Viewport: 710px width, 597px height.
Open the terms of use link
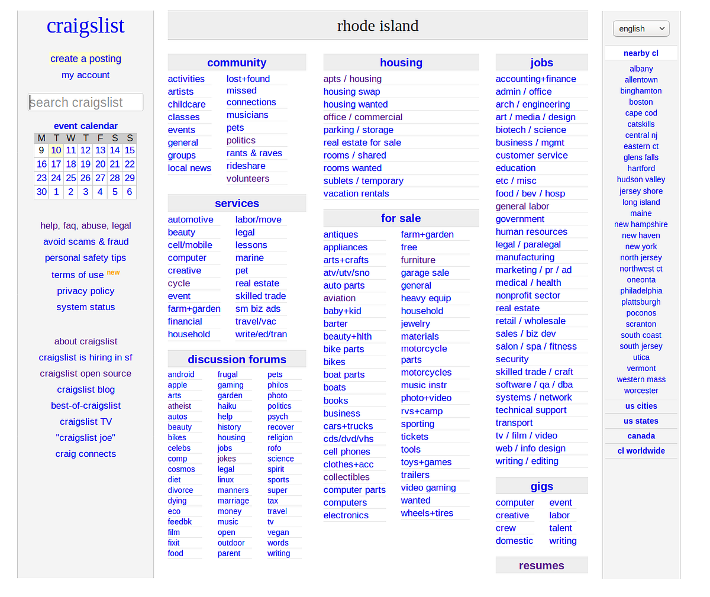[x=78, y=275]
